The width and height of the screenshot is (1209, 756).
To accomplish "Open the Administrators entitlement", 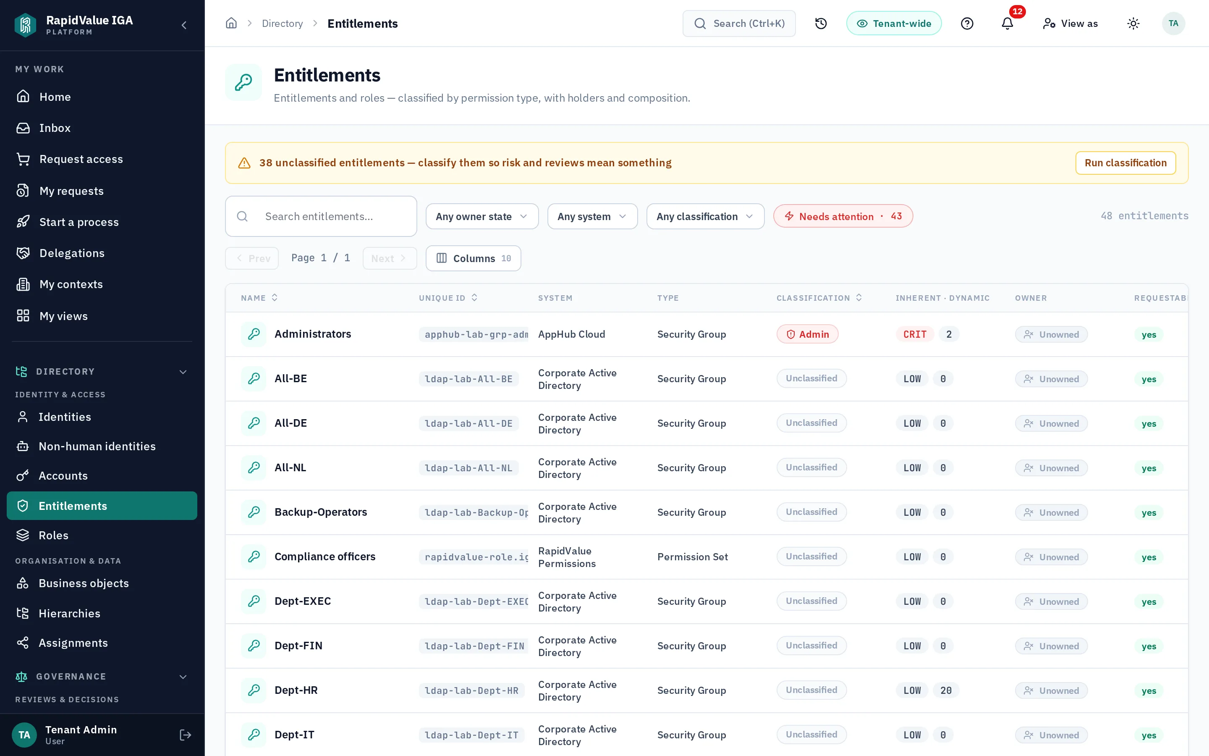I will tap(313, 334).
